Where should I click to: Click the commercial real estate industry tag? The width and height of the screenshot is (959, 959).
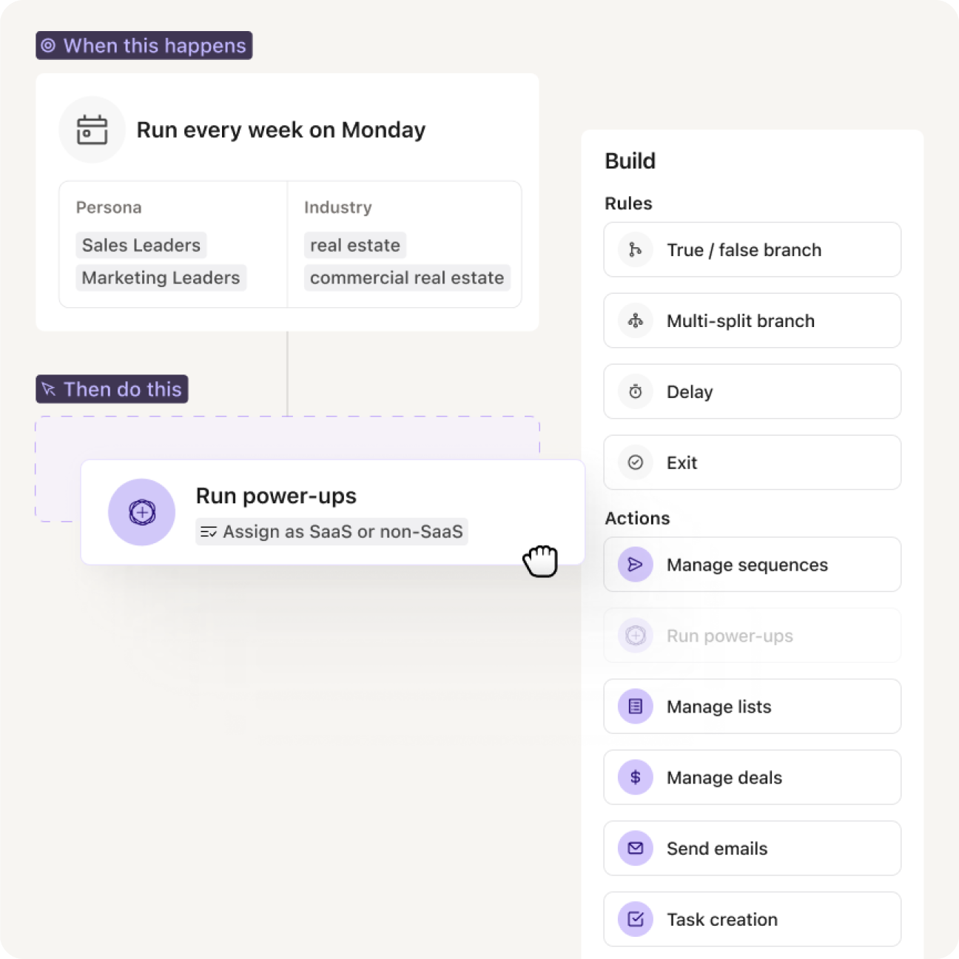pos(406,277)
